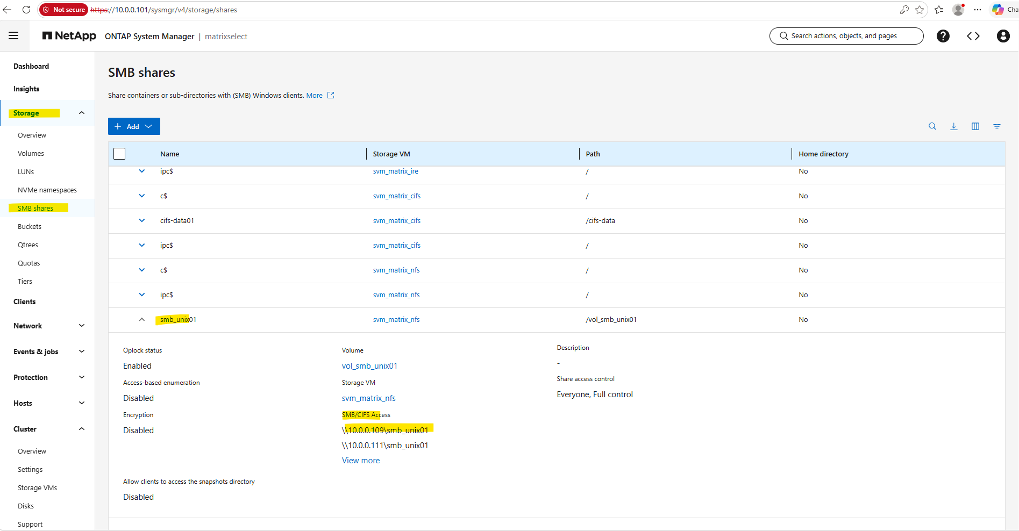Open browser favorites list icon
1019x531 pixels.
tap(939, 10)
